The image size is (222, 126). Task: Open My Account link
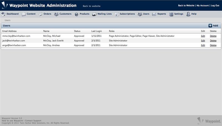[x=203, y=6]
